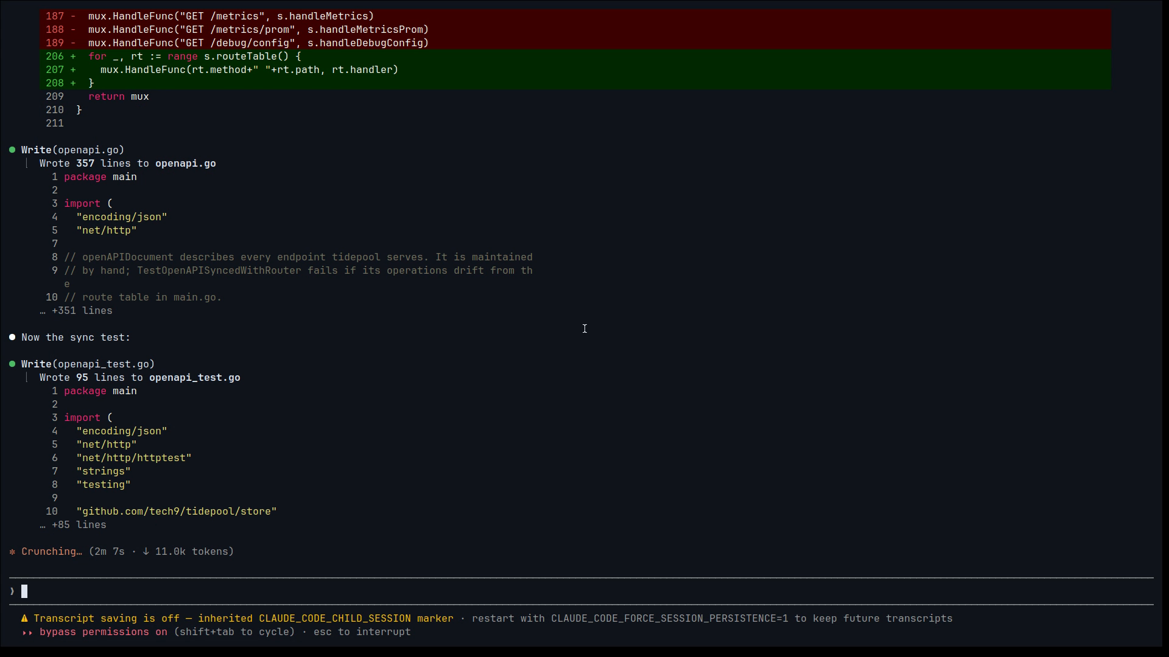The image size is (1169, 657).
Task: Click the white bullet before "Now the sync test"
Action: point(12,337)
